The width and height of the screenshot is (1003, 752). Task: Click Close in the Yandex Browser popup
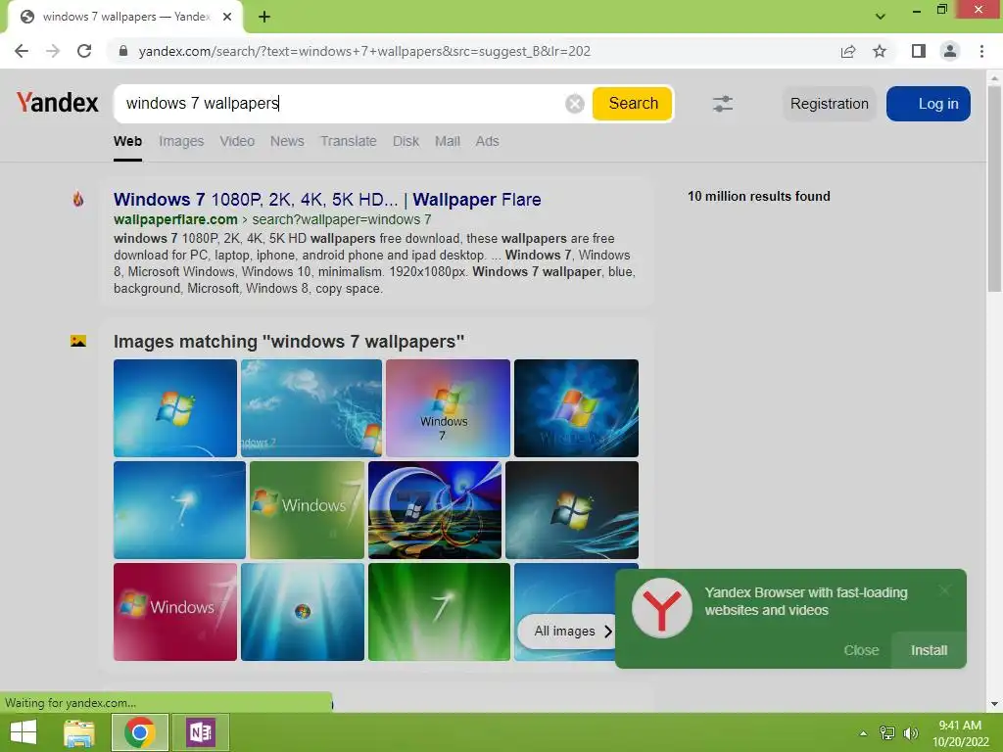point(861,650)
